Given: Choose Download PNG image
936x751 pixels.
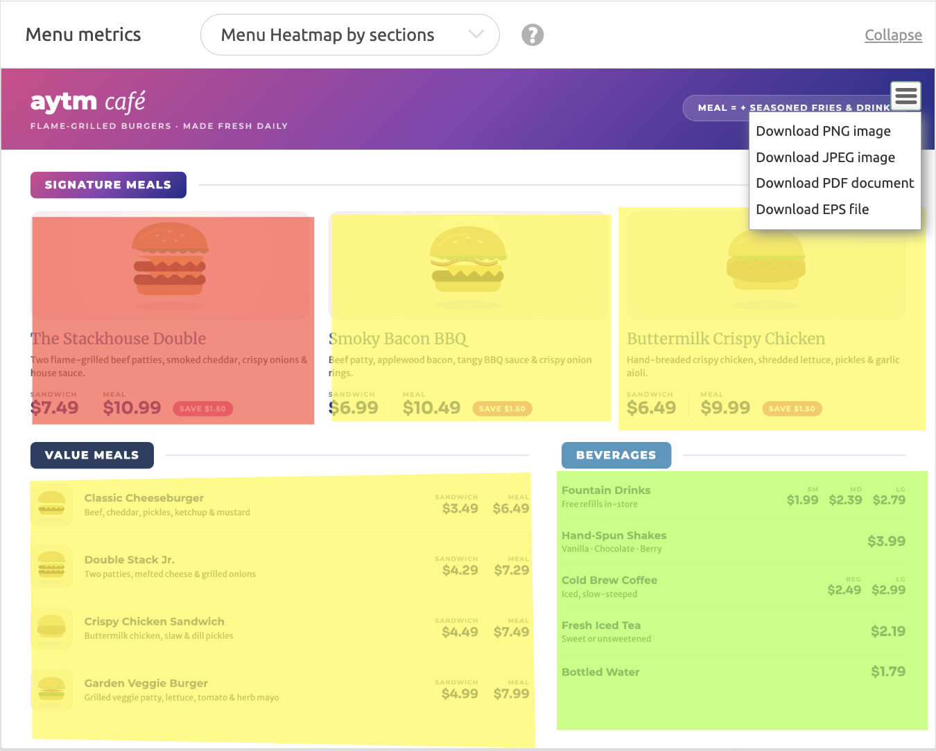Looking at the screenshot, I should pyautogui.click(x=823, y=131).
